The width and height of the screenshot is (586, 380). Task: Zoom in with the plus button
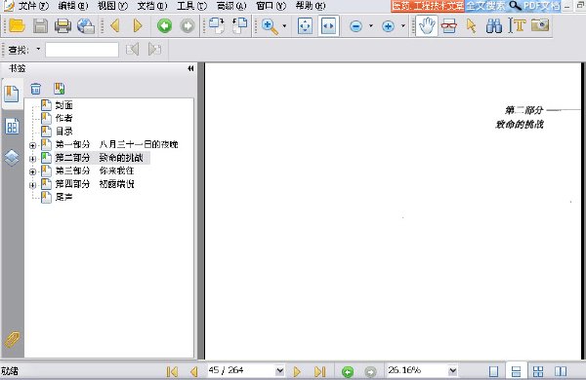point(388,26)
